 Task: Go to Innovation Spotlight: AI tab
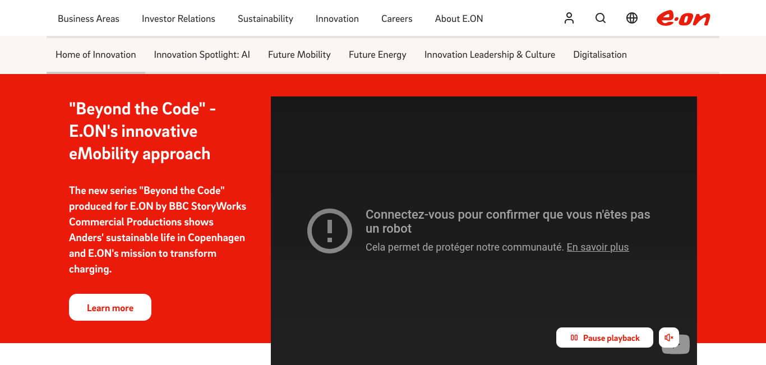click(x=202, y=54)
